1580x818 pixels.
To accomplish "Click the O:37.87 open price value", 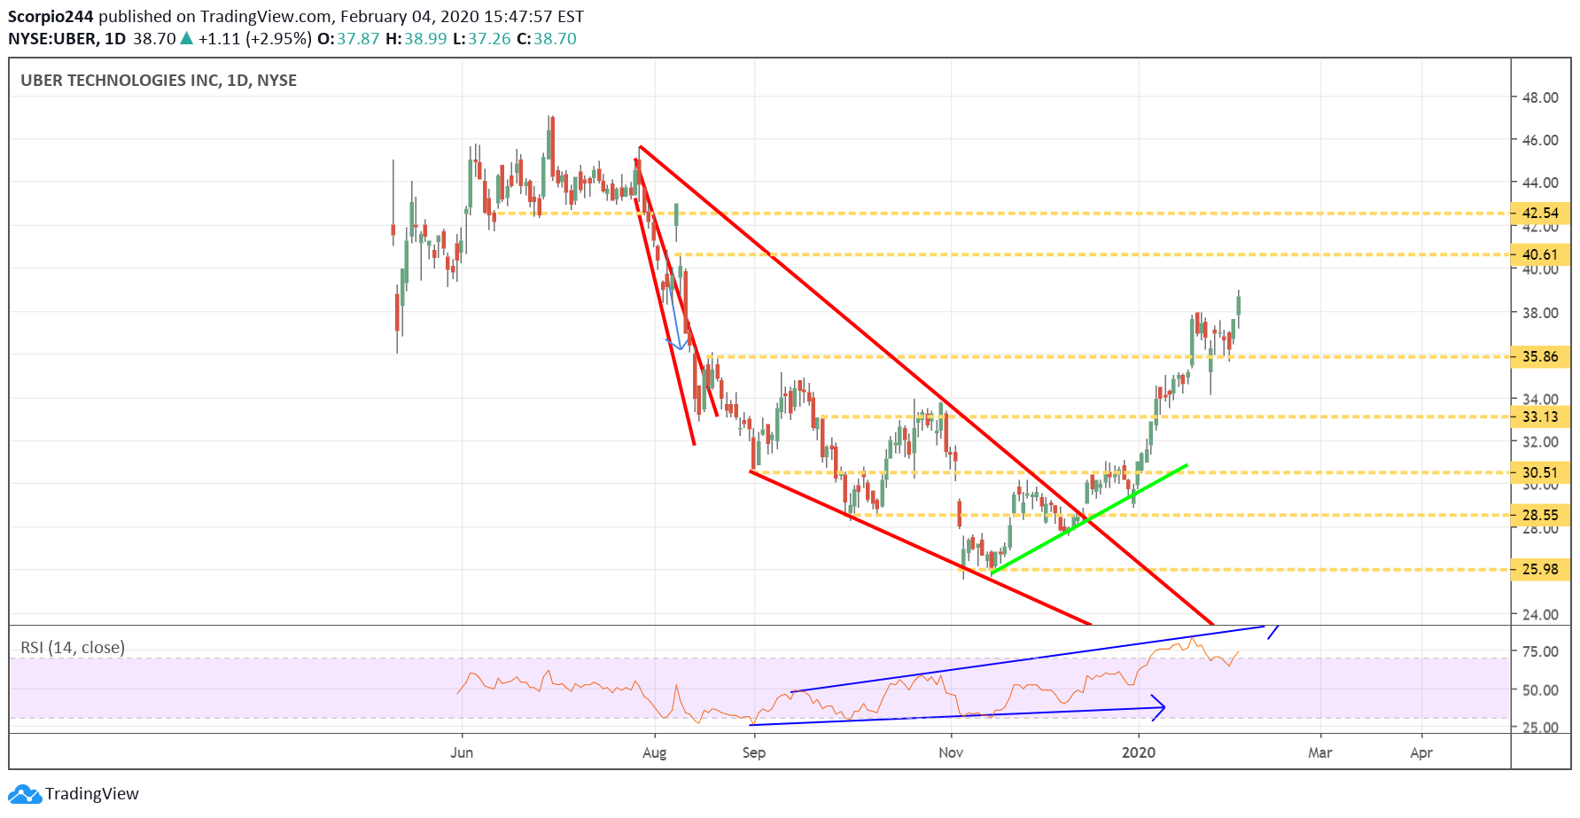I will pos(348,39).
